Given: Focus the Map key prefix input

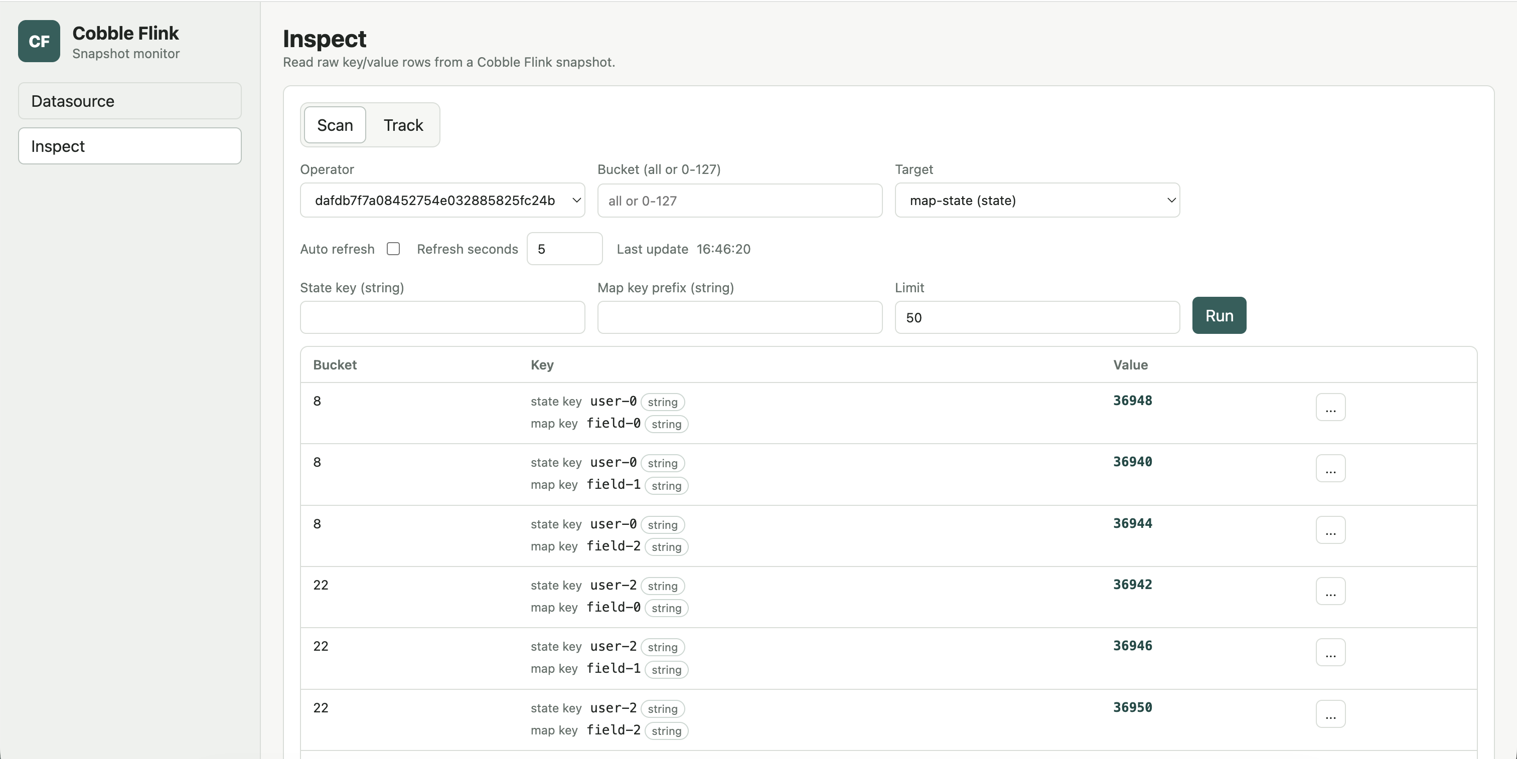Looking at the screenshot, I should click(739, 318).
